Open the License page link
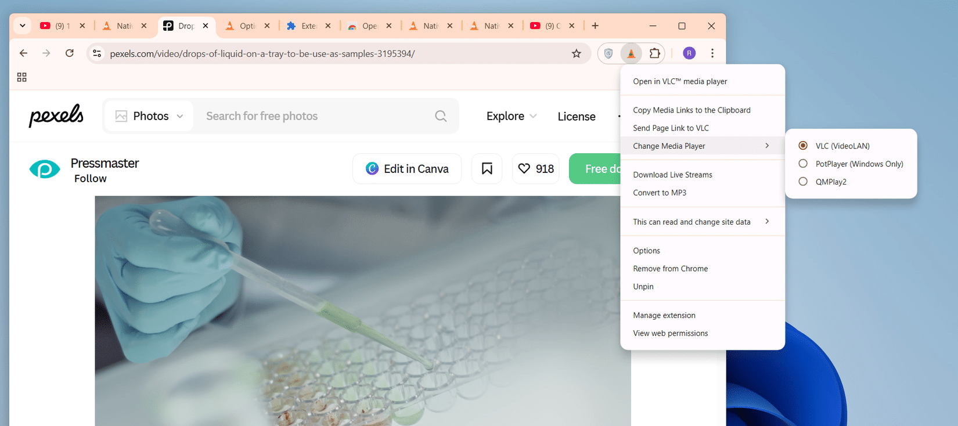 point(577,117)
